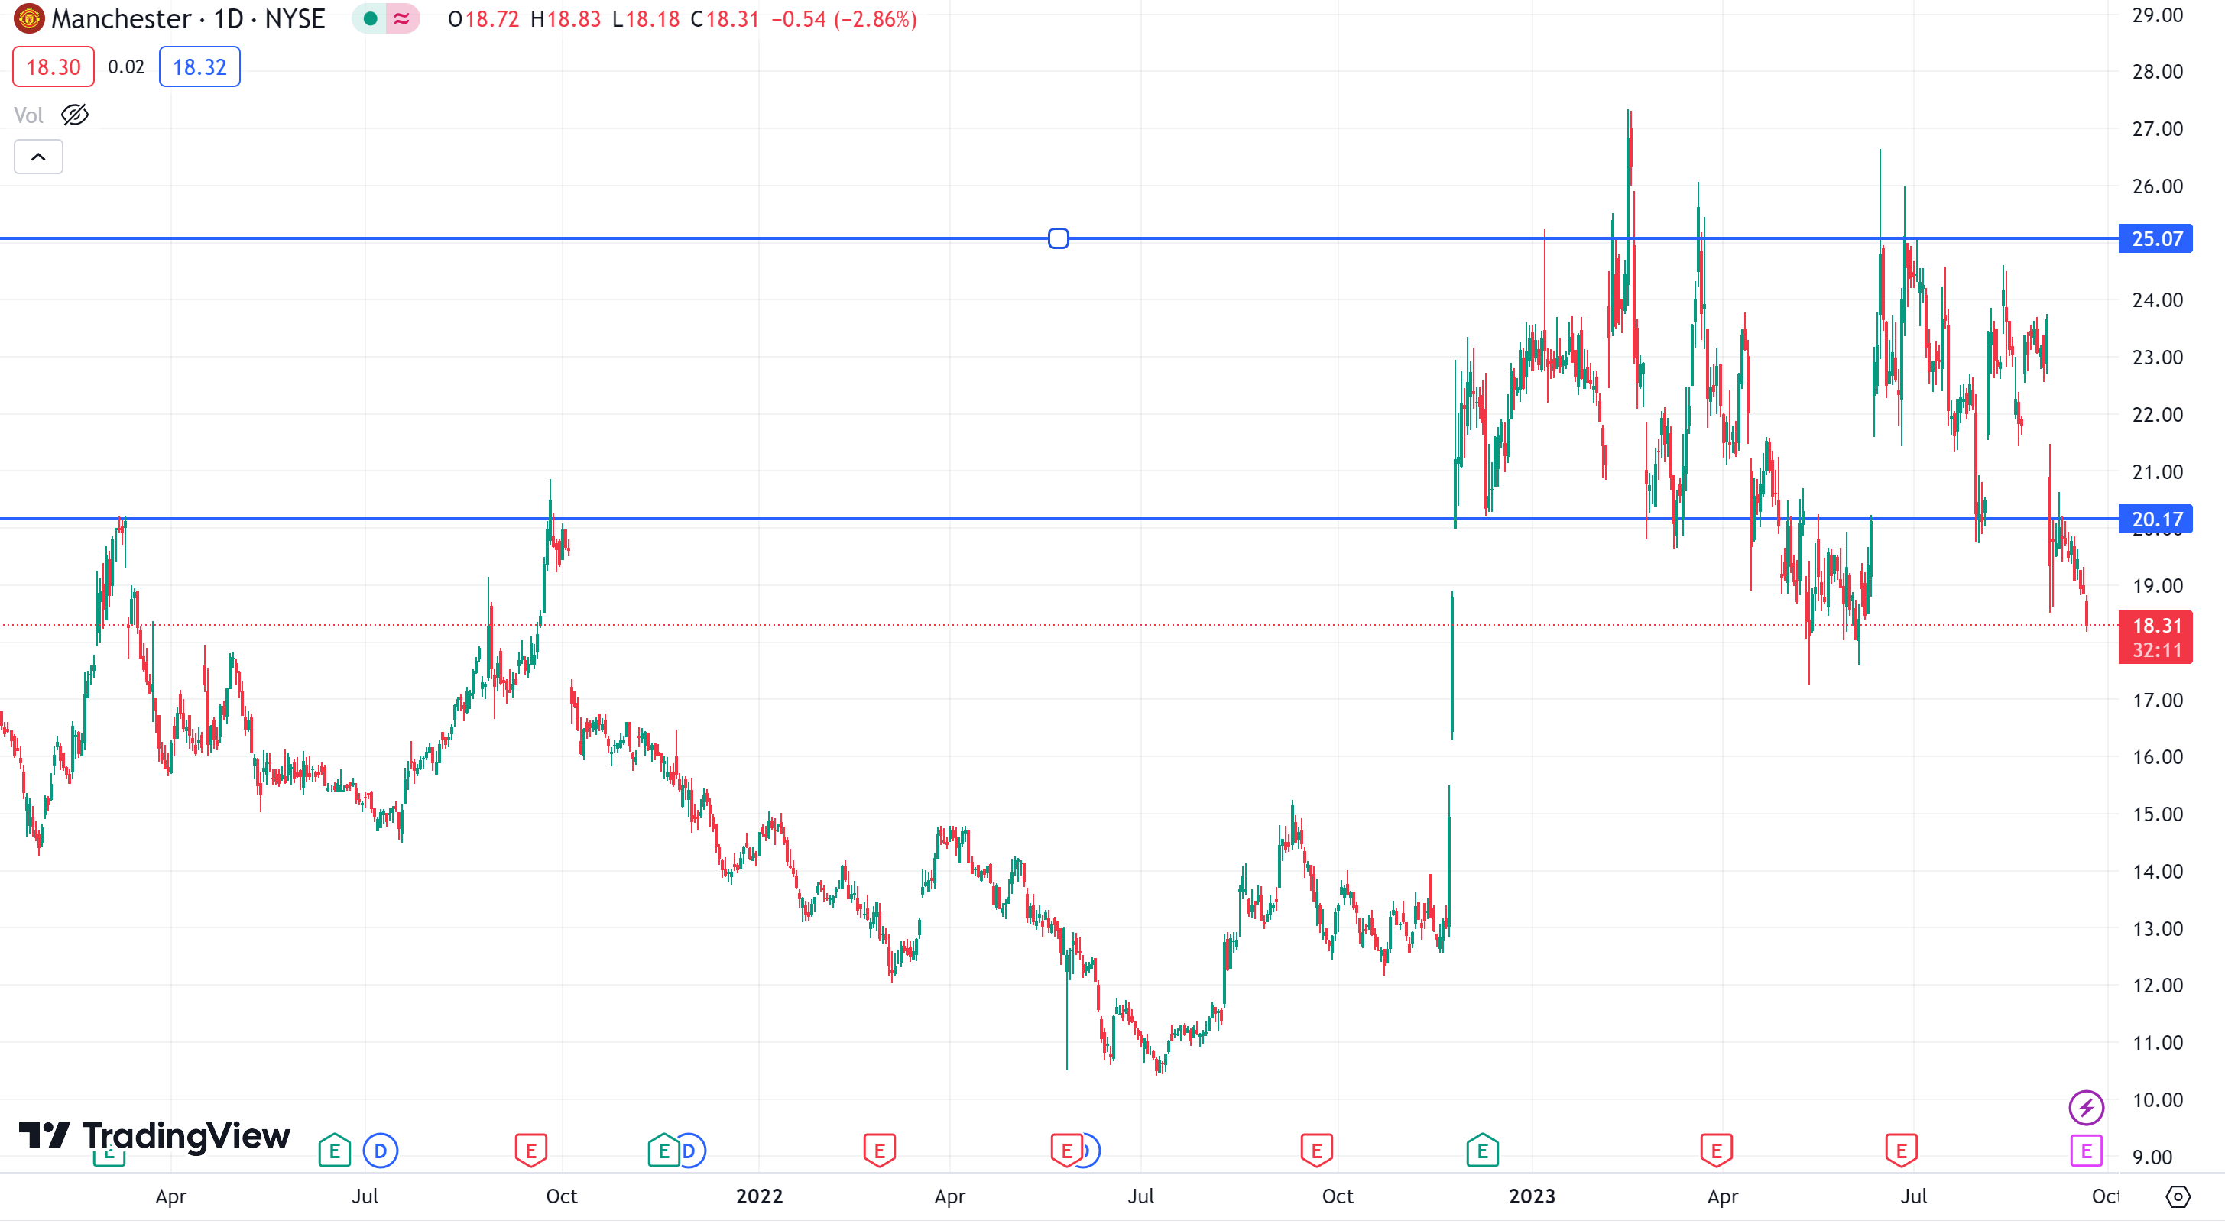This screenshot has height=1227, width=2225.
Task: Click the red 18.30 sell button
Action: coord(54,67)
